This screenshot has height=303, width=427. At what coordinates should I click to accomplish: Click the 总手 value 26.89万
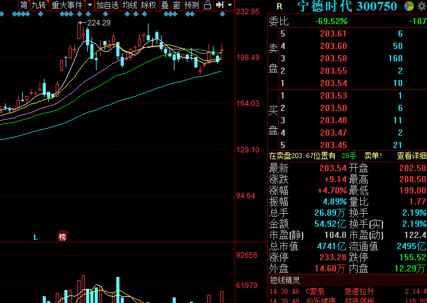(330, 213)
